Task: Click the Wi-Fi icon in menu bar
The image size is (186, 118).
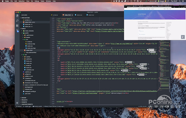Action: tap(135, 1)
